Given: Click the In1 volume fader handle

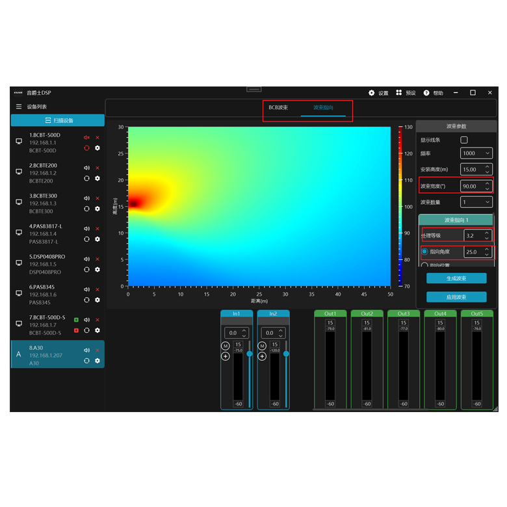Looking at the screenshot, I should pos(249,353).
